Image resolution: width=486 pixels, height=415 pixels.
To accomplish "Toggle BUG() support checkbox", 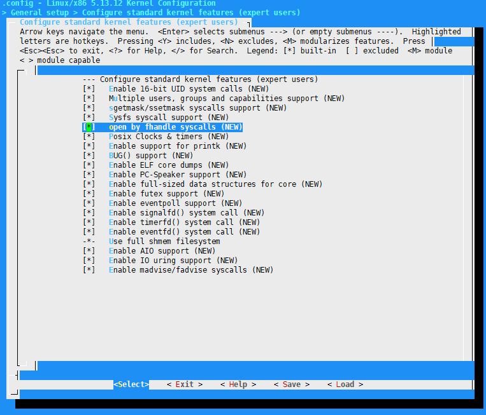I will [x=89, y=156].
